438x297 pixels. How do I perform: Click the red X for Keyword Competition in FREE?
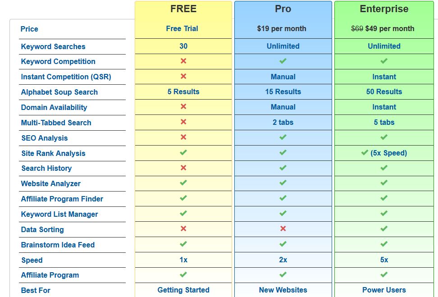(x=183, y=61)
